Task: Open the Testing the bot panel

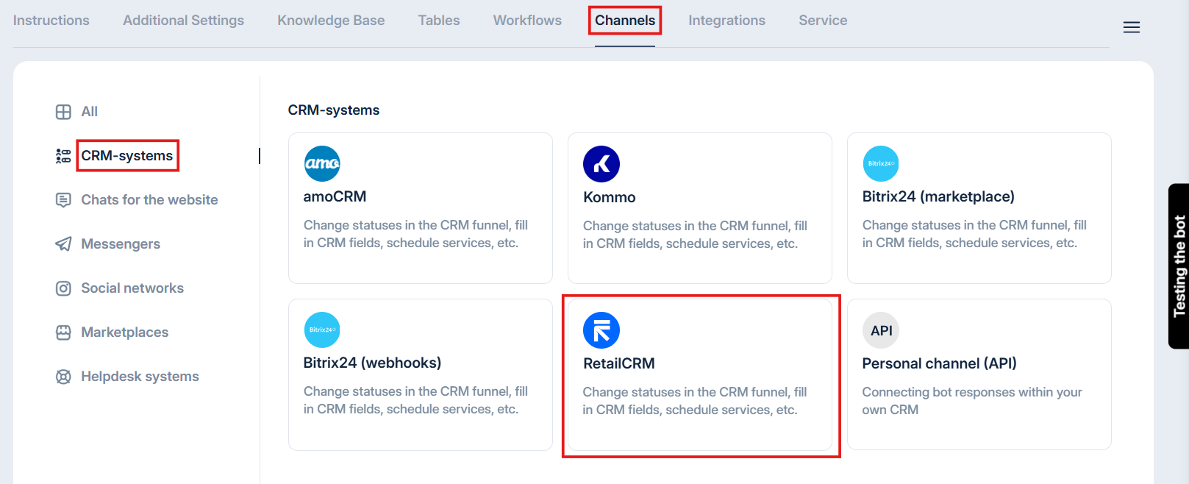Action: [1179, 266]
